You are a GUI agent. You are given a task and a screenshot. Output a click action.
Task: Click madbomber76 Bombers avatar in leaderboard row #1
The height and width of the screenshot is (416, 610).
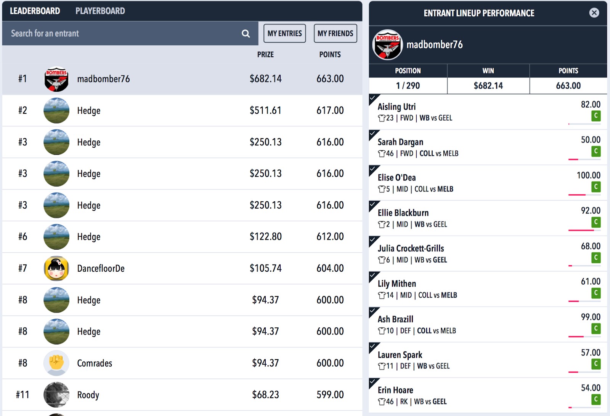tap(56, 79)
